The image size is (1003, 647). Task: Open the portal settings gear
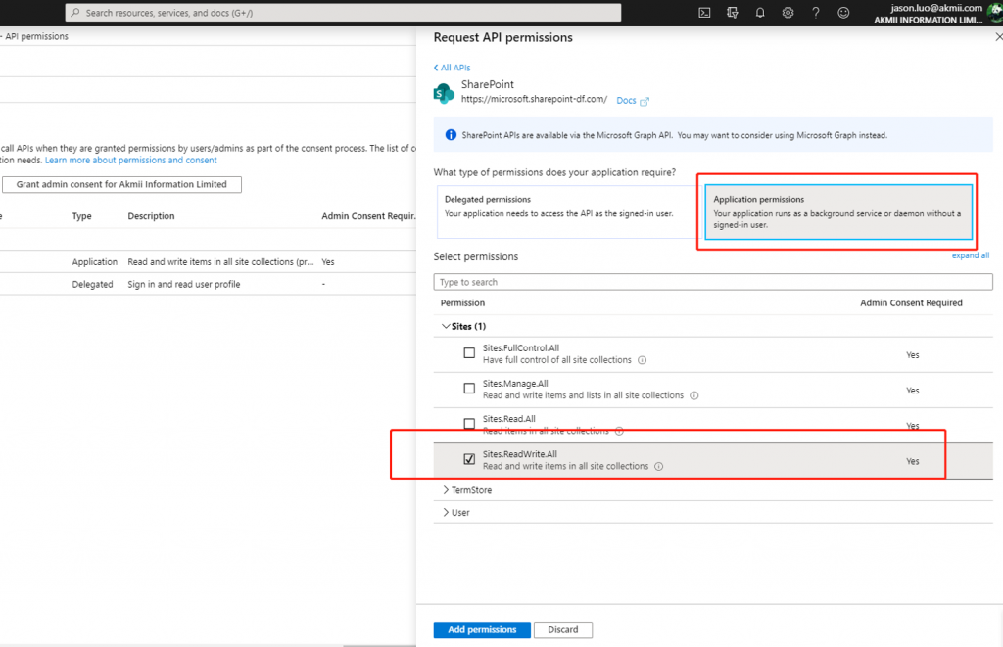[788, 13]
